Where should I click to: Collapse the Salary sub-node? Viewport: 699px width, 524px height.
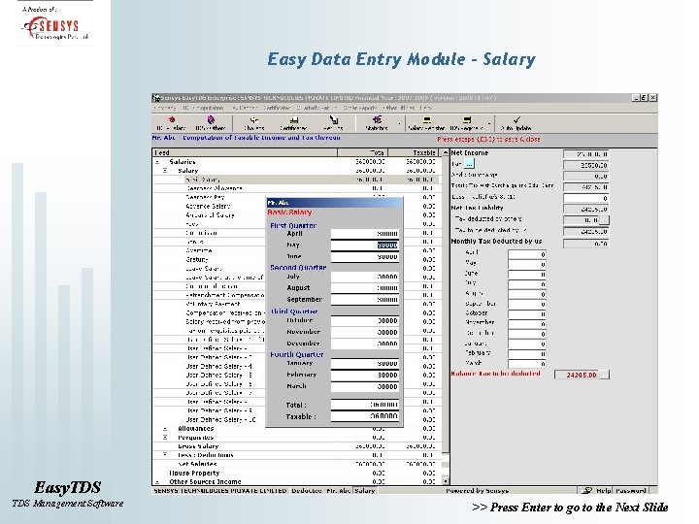pyautogui.click(x=165, y=170)
